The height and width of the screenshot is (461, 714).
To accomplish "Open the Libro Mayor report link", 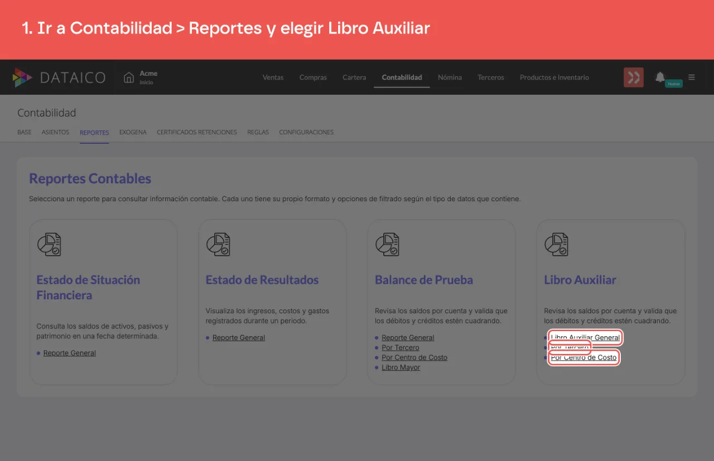I will 401,368.
